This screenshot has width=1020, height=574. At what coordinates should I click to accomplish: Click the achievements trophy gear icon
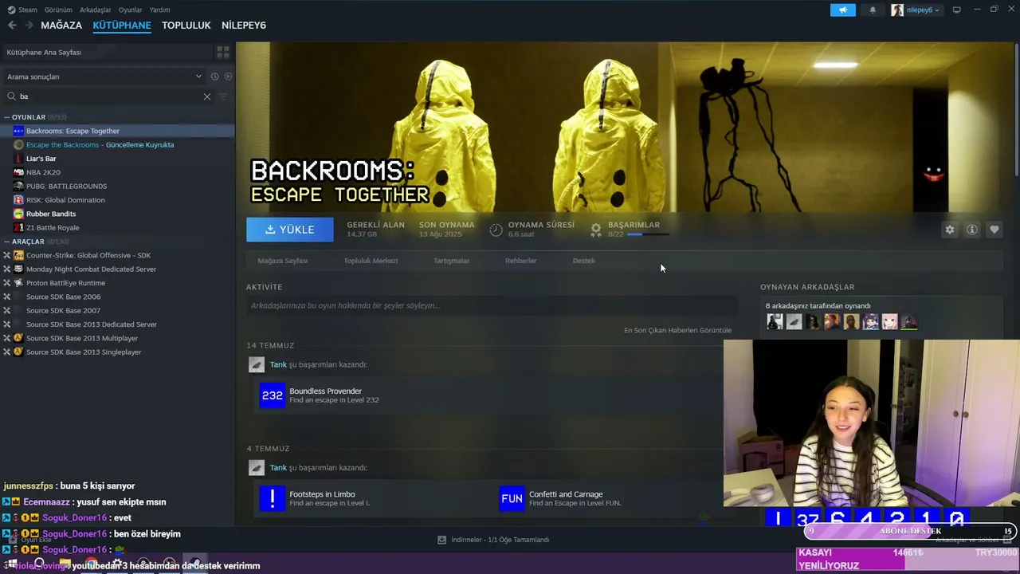596,230
